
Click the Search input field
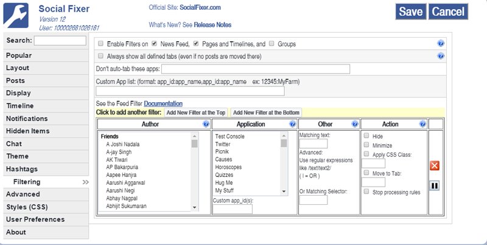tap(60, 41)
